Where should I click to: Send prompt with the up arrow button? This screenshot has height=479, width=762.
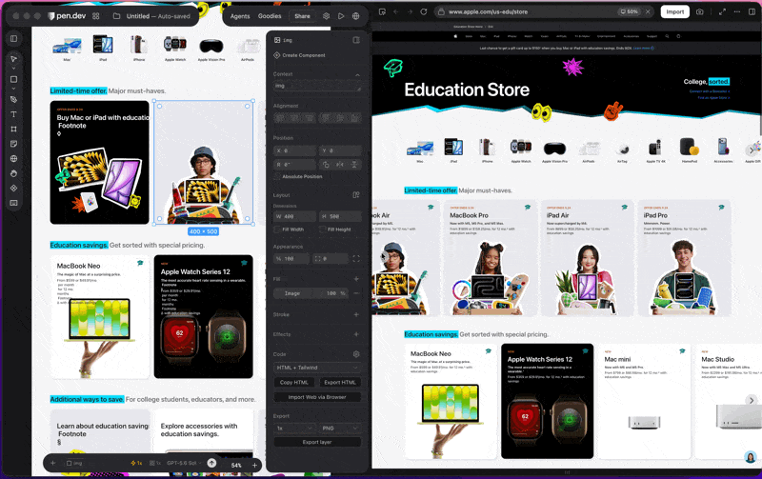[x=211, y=463]
